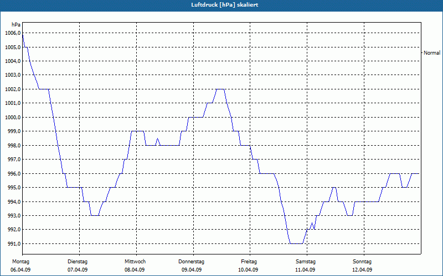Image resolution: width=443 pixels, height=276 pixels.
Task: Click the 1005,0 axis value
Action: pyautogui.click(x=13, y=47)
